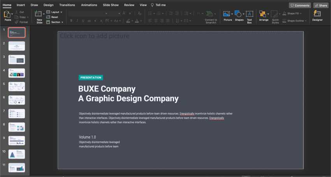Toggle underline formatting
This screenshot has width=331, height=177.
pyautogui.click(x=83, y=21)
